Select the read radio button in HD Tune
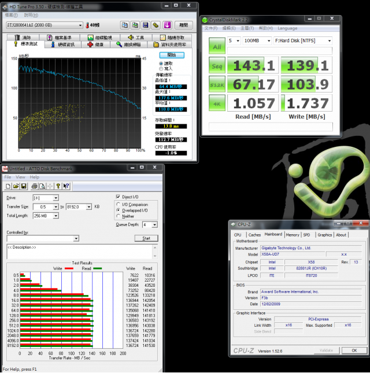Screen dimensions: 370x373 (x=161, y=64)
